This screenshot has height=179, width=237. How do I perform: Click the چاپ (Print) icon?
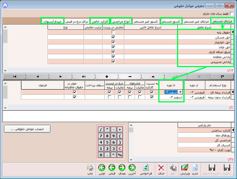90,167
